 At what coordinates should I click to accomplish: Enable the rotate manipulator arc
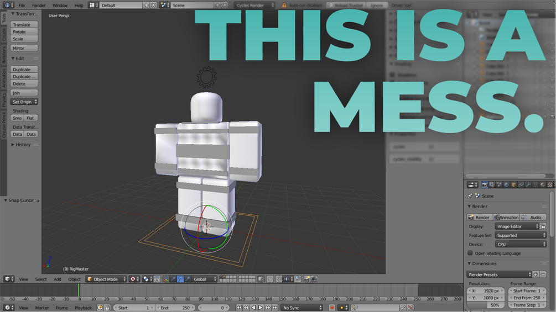[180, 279]
